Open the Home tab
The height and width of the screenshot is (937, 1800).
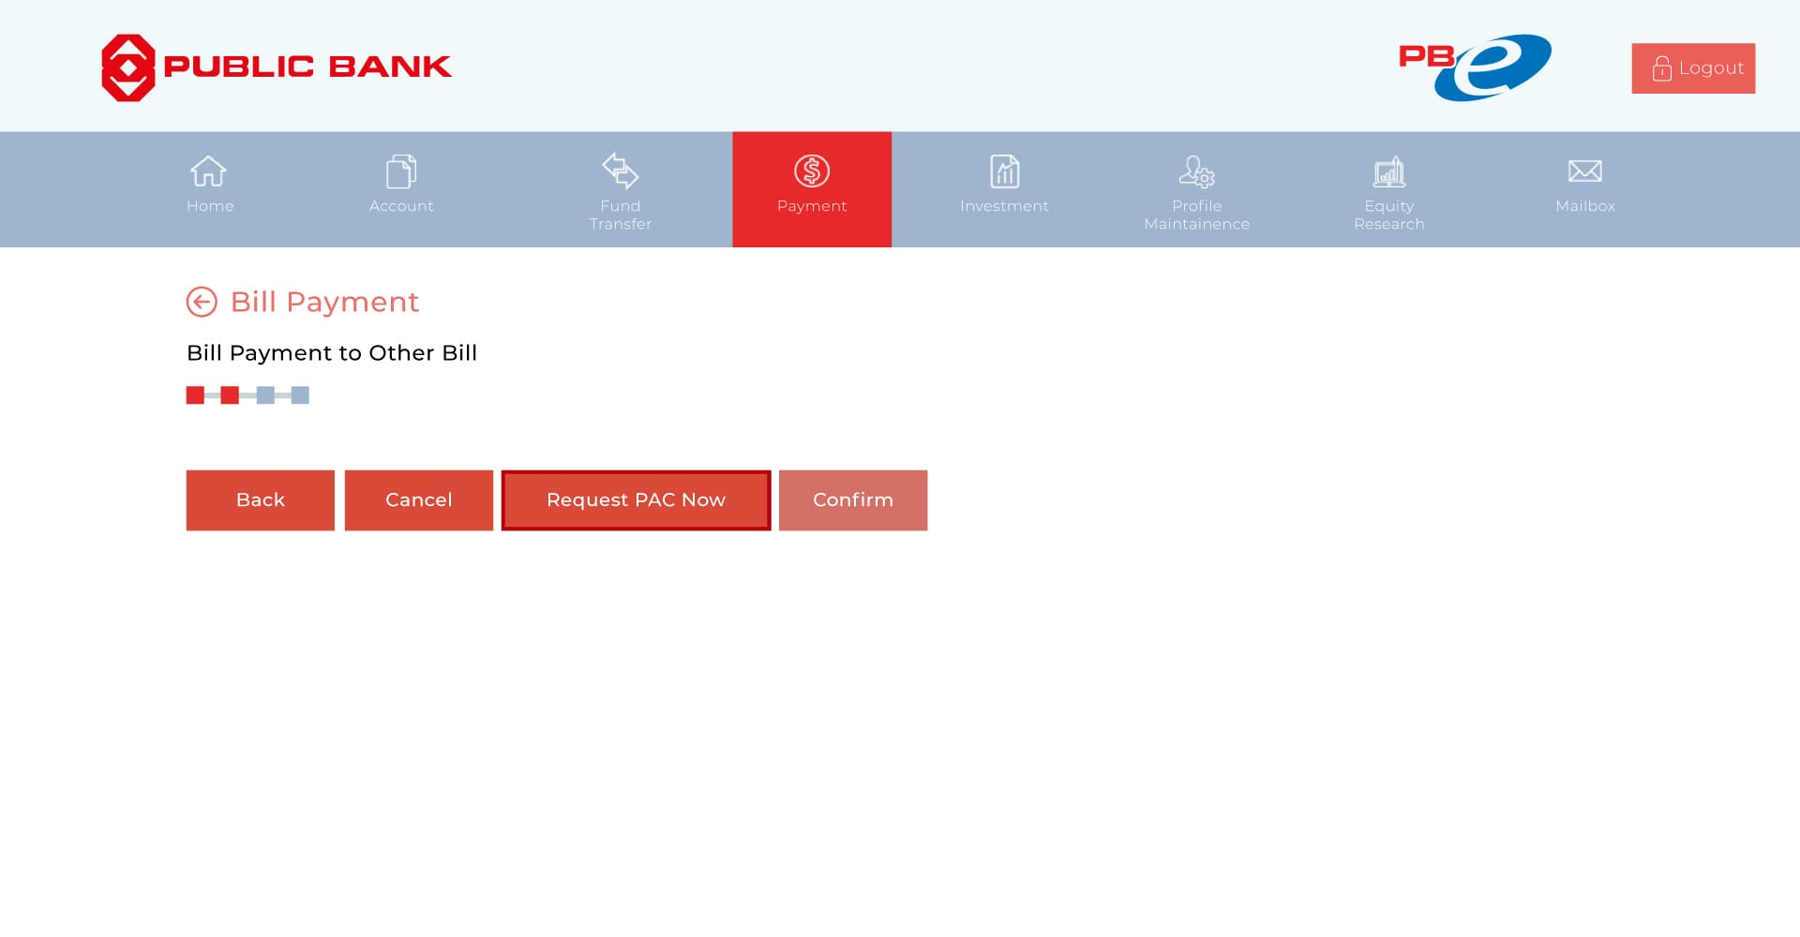[209, 188]
